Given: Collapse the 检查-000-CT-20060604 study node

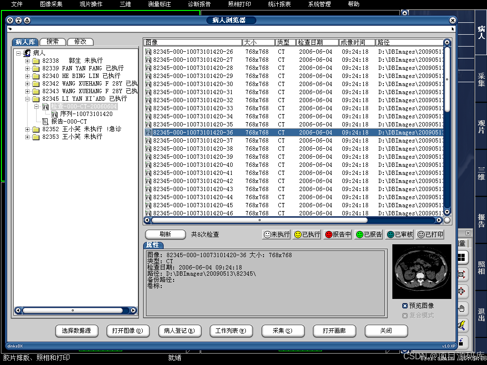Looking at the screenshot, I should click(36, 106).
